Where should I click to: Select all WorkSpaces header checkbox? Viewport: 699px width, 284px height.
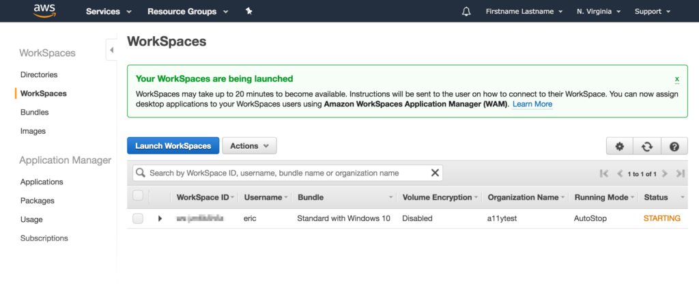138,196
